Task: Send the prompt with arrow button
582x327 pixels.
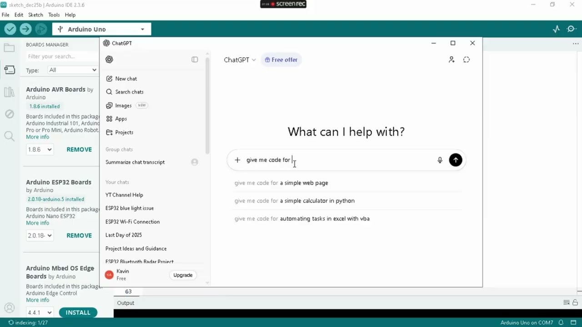Action: point(456,160)
